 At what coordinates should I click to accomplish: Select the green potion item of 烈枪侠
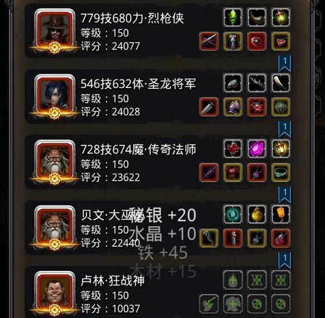tap(233, 18)
